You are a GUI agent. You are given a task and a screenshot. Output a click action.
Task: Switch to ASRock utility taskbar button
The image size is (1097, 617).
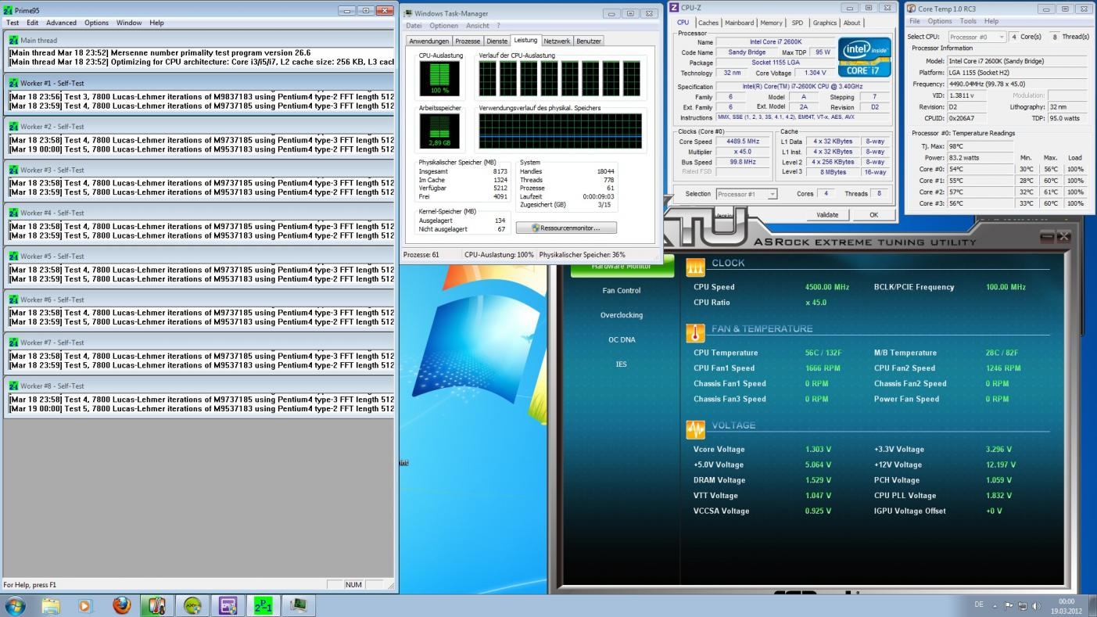click(192, 605)
